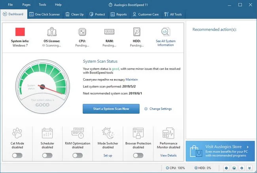Switch to the Dashboard tab

13,14
